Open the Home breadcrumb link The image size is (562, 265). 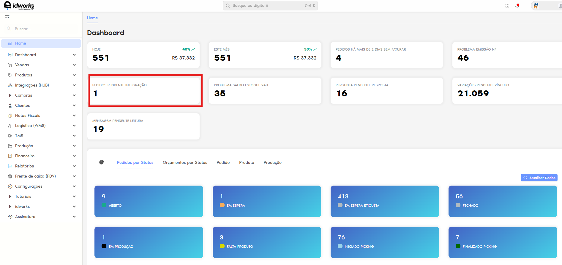92,18
